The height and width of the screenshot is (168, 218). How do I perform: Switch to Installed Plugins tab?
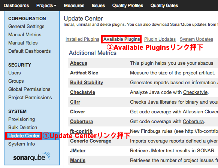click(x=82, y=39)
